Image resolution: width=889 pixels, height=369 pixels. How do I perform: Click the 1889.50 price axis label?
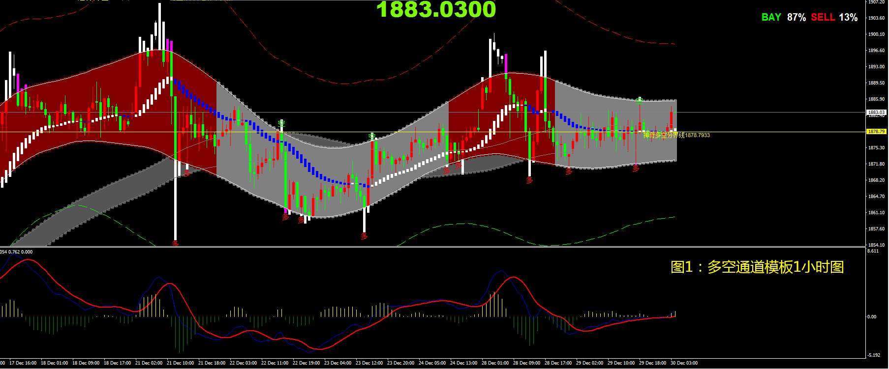pos(877,83)
